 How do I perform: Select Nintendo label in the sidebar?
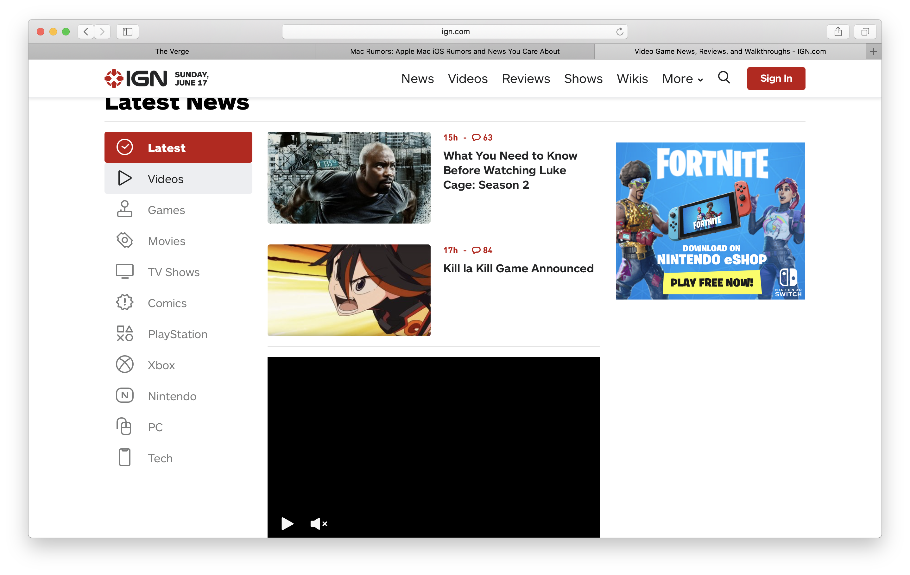[172, 396]
